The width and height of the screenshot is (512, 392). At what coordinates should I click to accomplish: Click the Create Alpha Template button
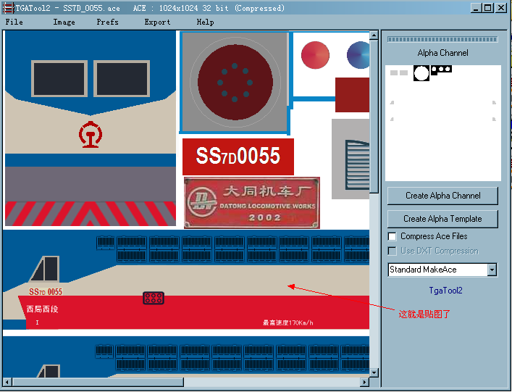click(x=442, y=218)
